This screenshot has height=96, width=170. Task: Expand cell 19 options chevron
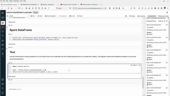click(136, 65)
